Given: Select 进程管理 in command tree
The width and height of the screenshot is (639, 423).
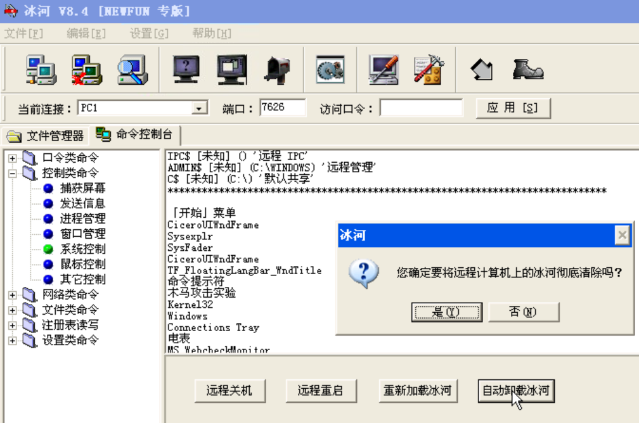Looking at the screenshot, I should (x=82, y=218).
